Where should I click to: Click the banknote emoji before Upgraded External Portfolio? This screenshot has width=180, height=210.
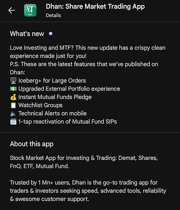coord(13,89)
